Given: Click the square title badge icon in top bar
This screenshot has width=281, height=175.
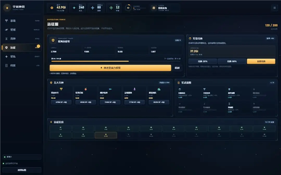Looking at the screenshot, I should [154, 8].
